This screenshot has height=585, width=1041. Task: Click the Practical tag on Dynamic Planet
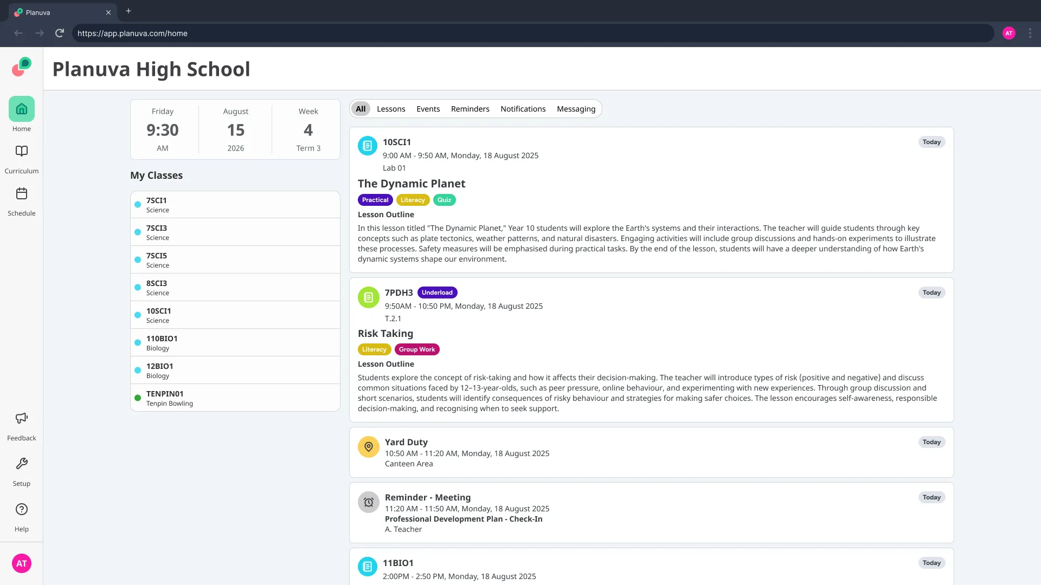[375, 200]
